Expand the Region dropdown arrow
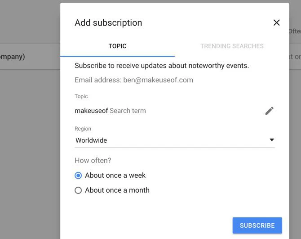 [271, 140]
